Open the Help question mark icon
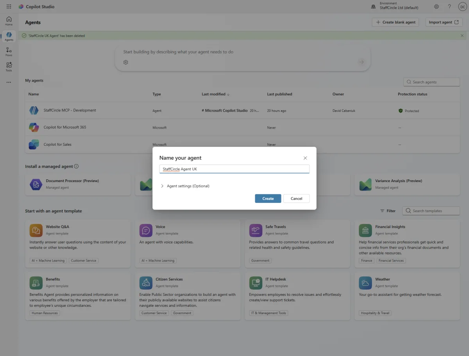 [449, 7]
